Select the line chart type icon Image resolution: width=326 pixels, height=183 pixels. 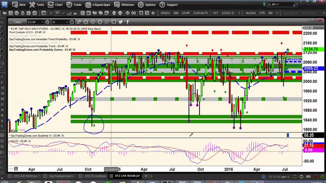(x=63, y=13)
